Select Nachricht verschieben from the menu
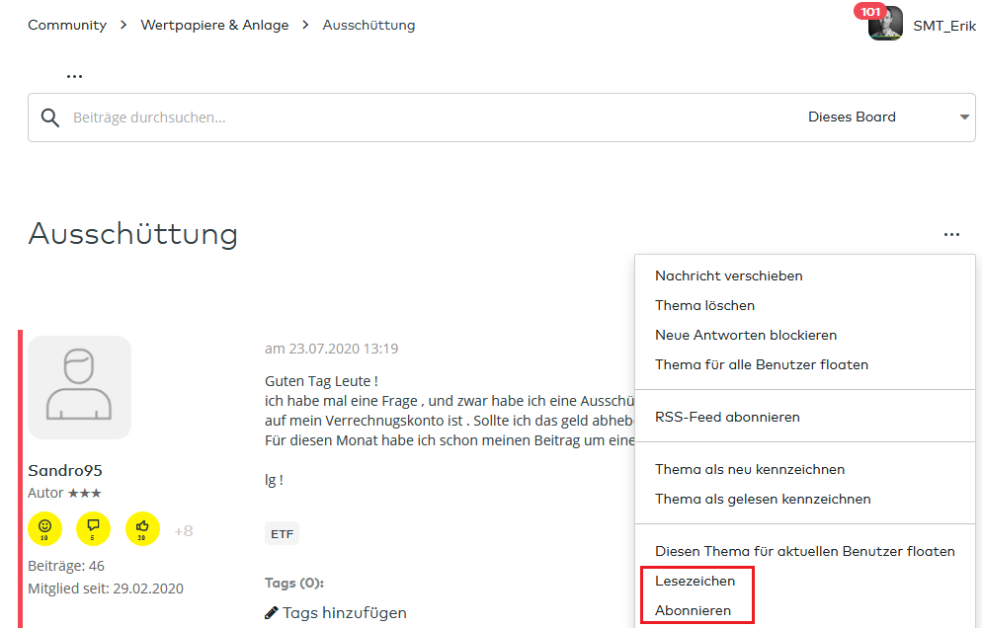982x628 pixels. 729,276
